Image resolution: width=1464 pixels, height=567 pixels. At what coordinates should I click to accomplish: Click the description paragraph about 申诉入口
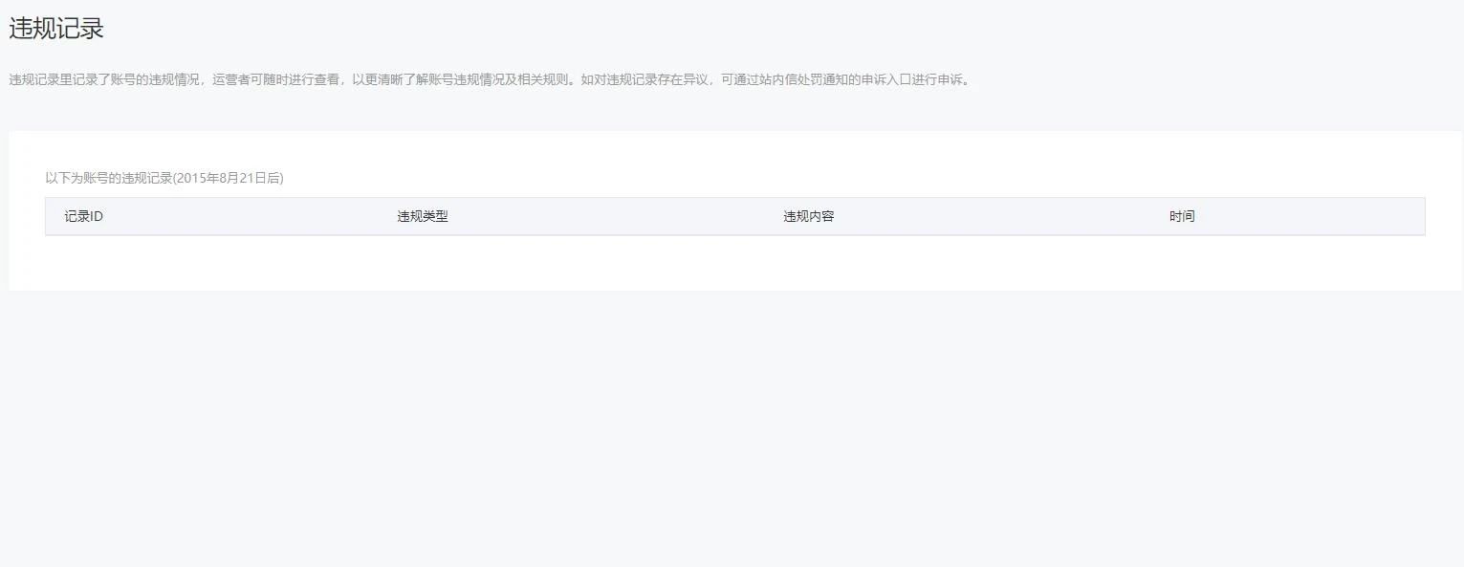[492, 79]
